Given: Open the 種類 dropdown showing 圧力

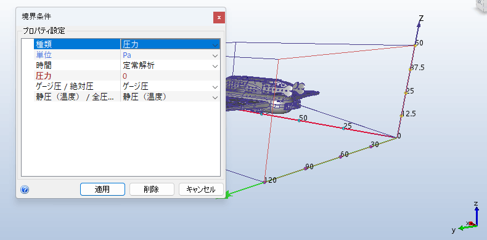Looking at the screenshot, I should tap(215, 45).
